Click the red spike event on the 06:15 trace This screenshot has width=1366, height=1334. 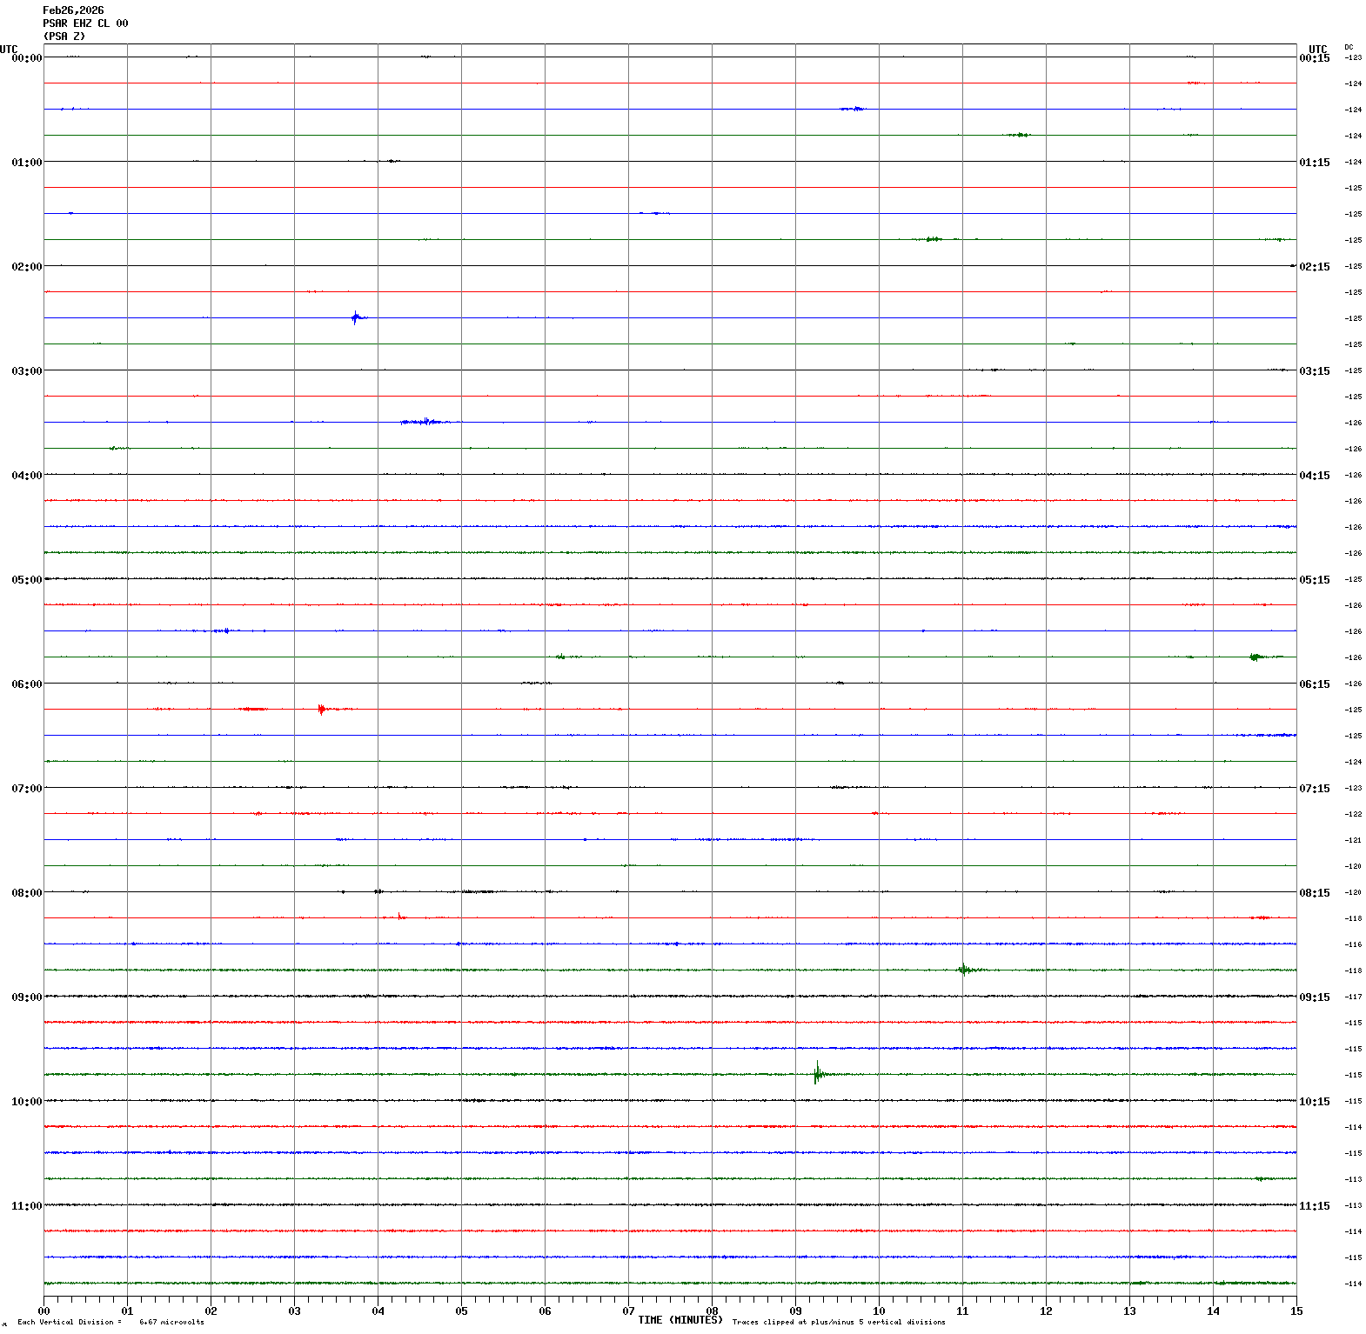pyautogui.click(x=321, y=709)
